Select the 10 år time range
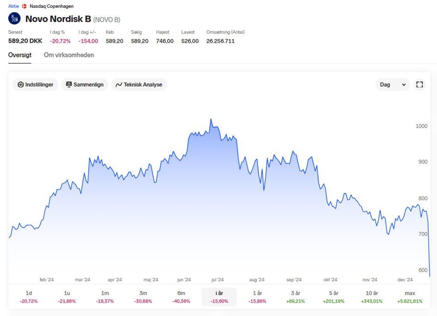437x316 pixels. [372, 297]
